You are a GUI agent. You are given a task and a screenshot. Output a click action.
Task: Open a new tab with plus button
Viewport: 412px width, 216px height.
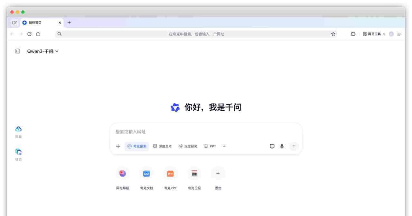69,23
